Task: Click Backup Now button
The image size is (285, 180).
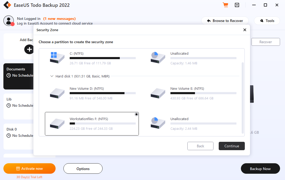Action: click(x=260, y=168)
